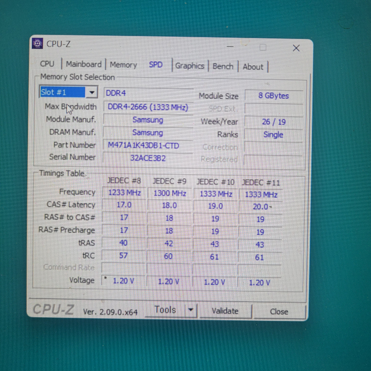Click the JEDEC #11 voltage 1.20 V cell

click(x=259, y=283)
